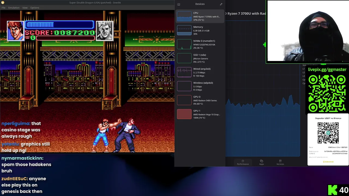The image size is (349, 196).
Task: Open the Options menu
Action: (x=35, y=8)
